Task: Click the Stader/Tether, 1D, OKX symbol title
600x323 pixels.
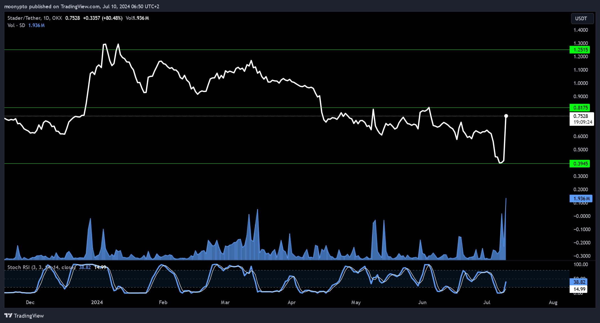Action: [x=35, y=18]
